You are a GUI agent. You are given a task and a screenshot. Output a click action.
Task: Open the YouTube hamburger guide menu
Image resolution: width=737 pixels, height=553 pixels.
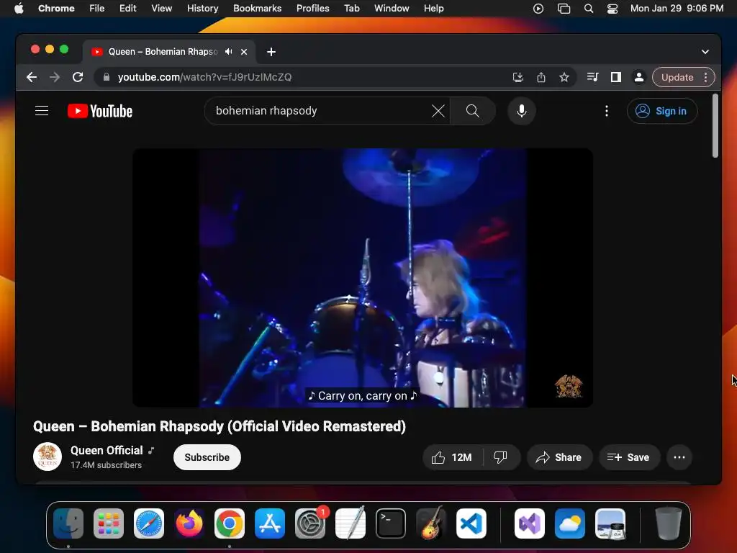click(x=42, y=111)
